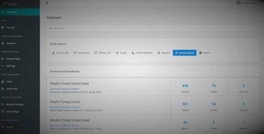Click the 54 clicked count
Screen dimensions: 264x134
coord(214,104)
